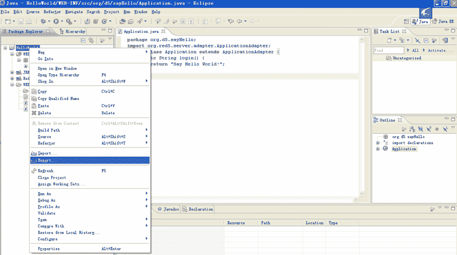Screen dimensions: 457x255
Task: Toggle Focus on Active Task in Outline
Action: [404, 129]
